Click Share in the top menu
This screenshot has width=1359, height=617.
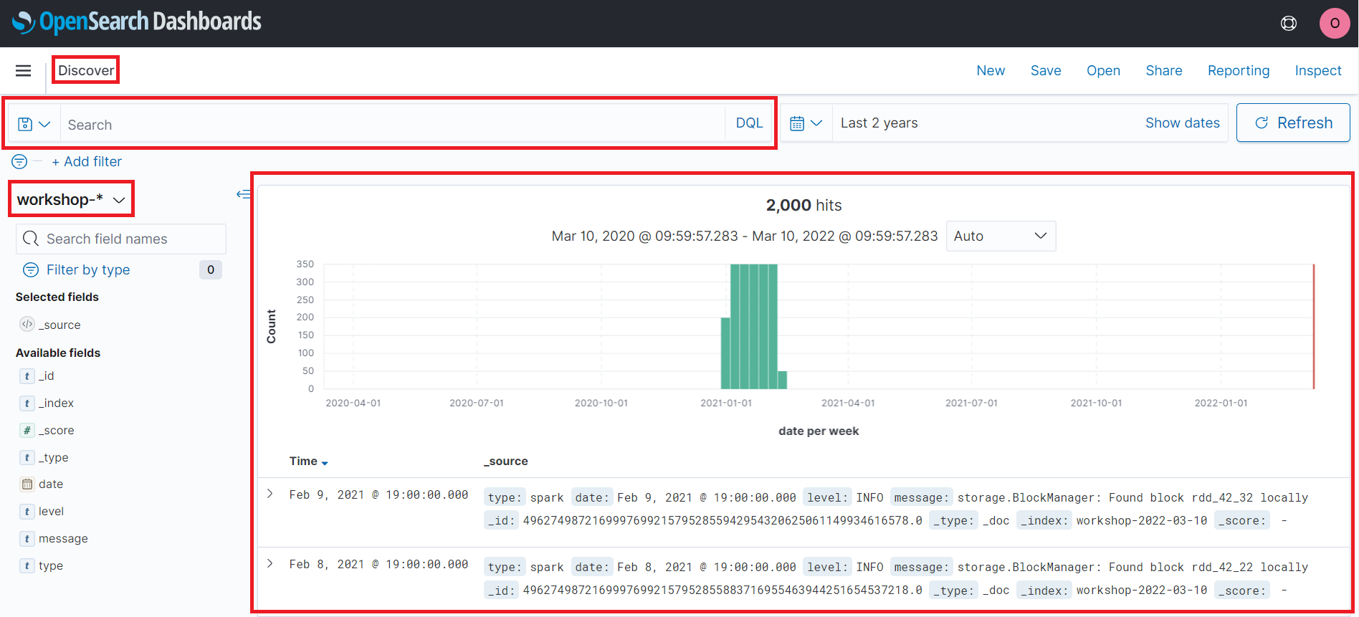pos(1164,70)
